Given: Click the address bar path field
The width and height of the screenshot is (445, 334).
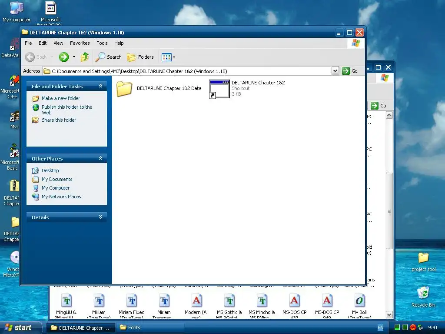Looking at the screenshot, I should point(187,71).
